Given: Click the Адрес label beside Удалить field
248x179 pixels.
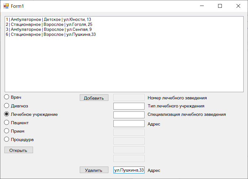Looking at the screenshot, I should pyautogui.click(x=154, y=170).
